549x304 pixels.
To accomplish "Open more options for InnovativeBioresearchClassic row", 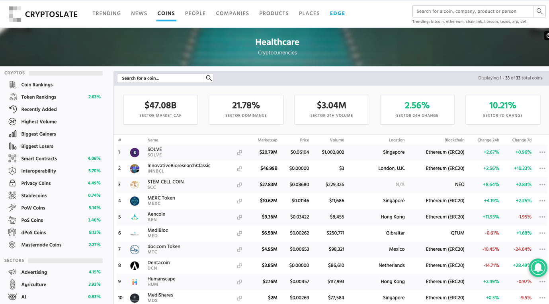I will point(542,168).
